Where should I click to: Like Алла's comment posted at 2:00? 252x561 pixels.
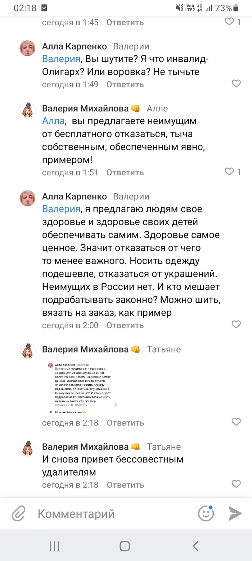click(x=236, y=324)
